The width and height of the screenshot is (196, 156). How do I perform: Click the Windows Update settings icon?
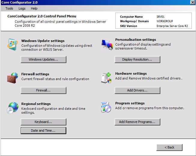pos(13,45)
